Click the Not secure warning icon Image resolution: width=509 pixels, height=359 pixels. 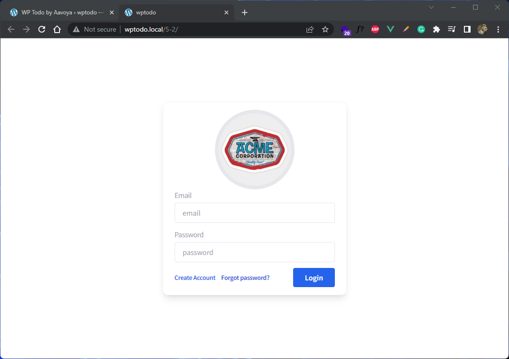coord(76,30)
